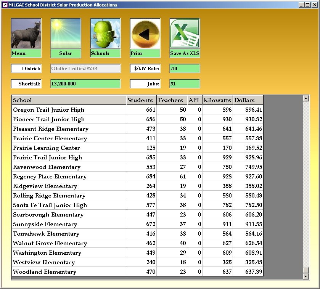Viewport: 320px width, 289px height.
Task: Click the District name field
Action: (85, 69)
